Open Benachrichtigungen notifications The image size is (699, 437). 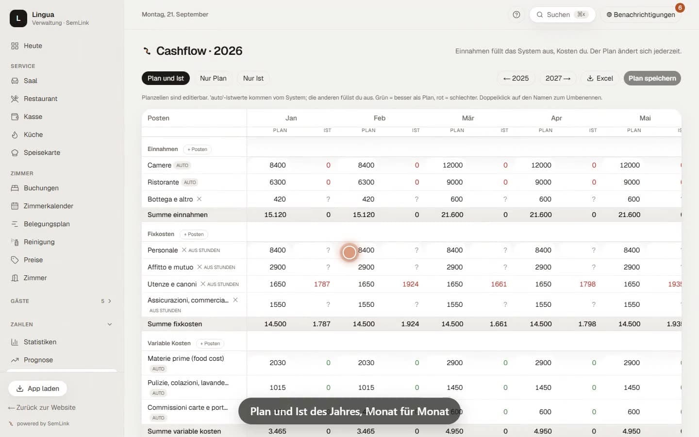click(x=641, y=15)
